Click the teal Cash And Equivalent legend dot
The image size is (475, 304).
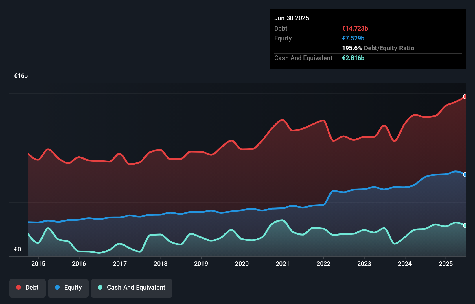coord(100,287)
